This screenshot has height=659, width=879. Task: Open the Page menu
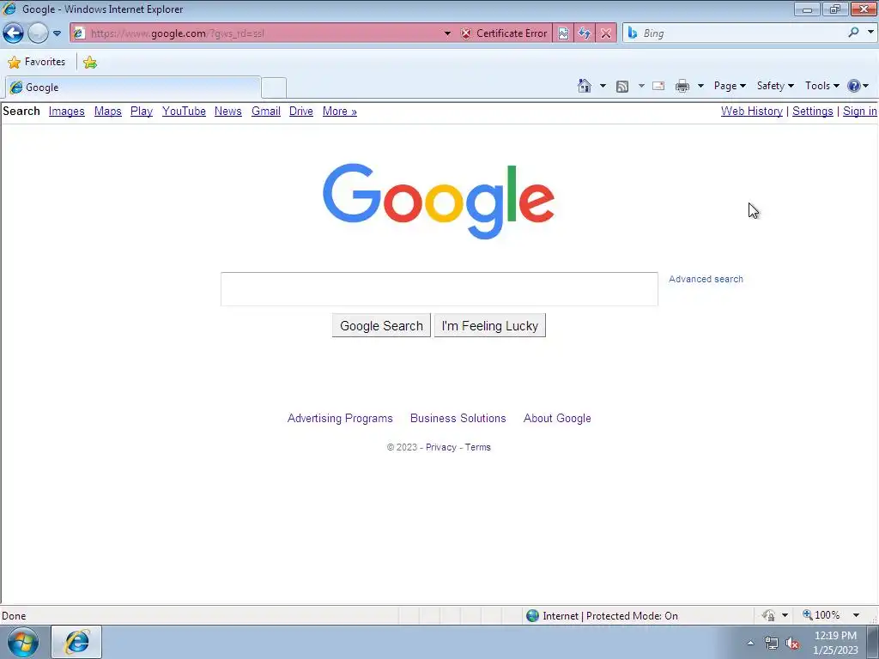[x=730, y=86]
